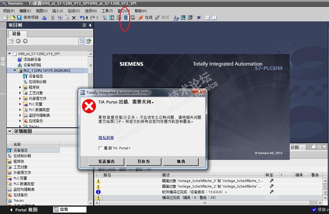Click the redo arrow icon

[x=93, y=18]
